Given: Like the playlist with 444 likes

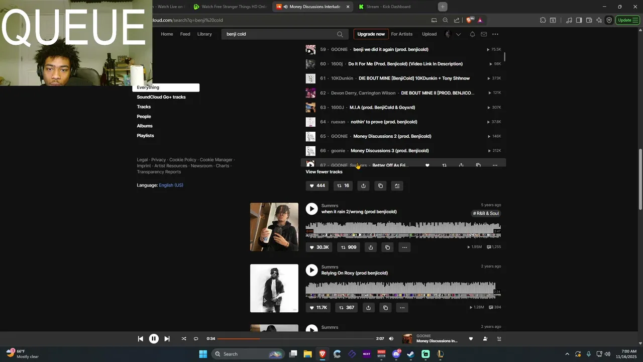Looking at the screenshot, I should pos(317,186).
